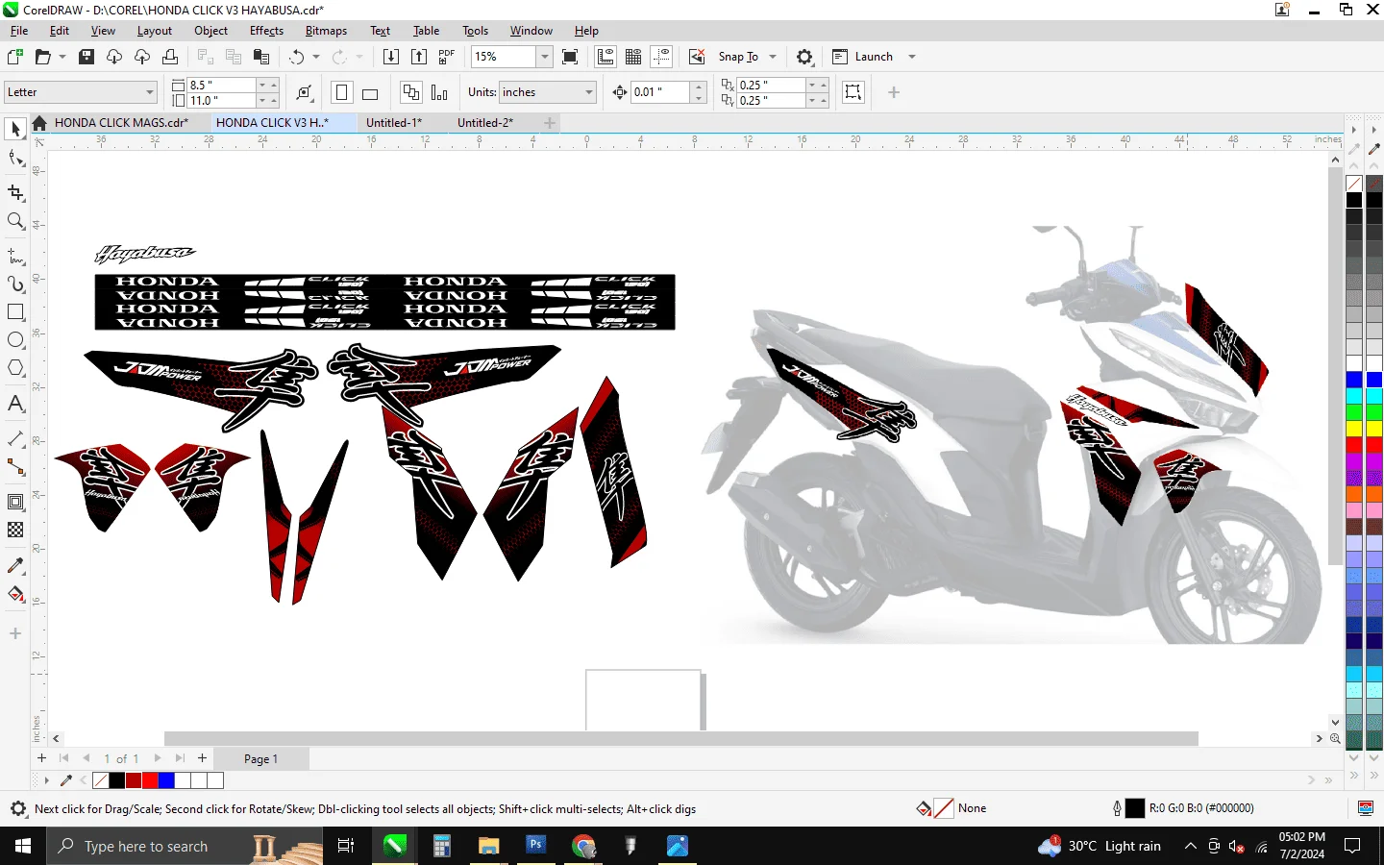Viewport: 1384px width, 865px height.
Task: Click the page width field showing 8.5"
Action: click(221, 85)
